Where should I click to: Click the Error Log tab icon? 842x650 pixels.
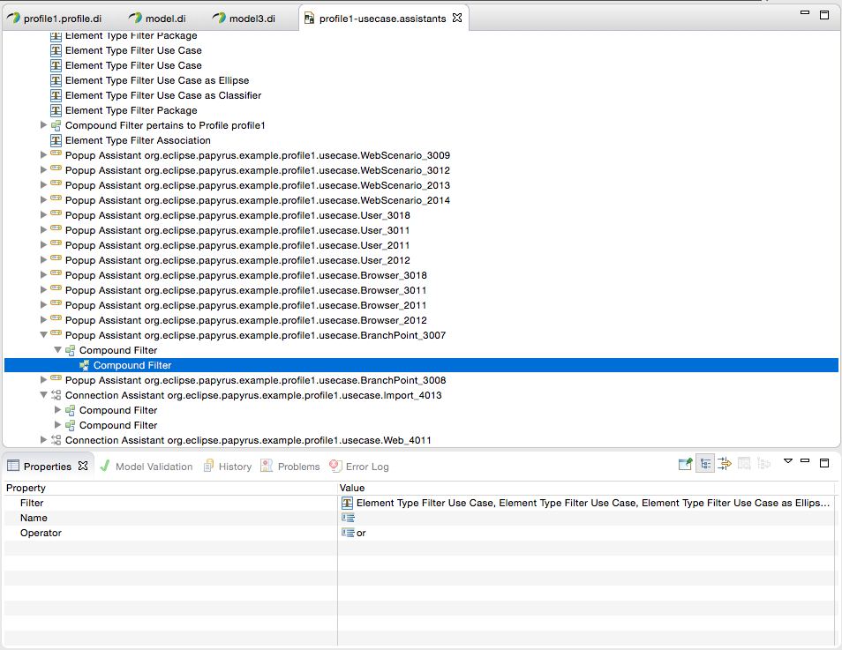tap(335, 466)
